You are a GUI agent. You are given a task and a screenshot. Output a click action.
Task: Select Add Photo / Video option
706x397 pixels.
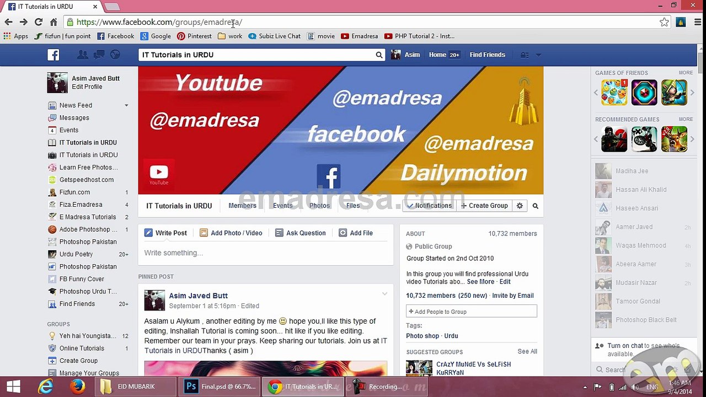(x=231, y=233)
